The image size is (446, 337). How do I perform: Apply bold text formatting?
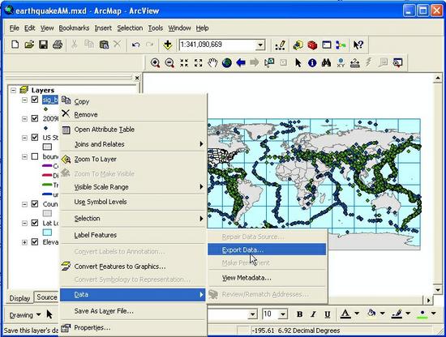pos(299,314)
